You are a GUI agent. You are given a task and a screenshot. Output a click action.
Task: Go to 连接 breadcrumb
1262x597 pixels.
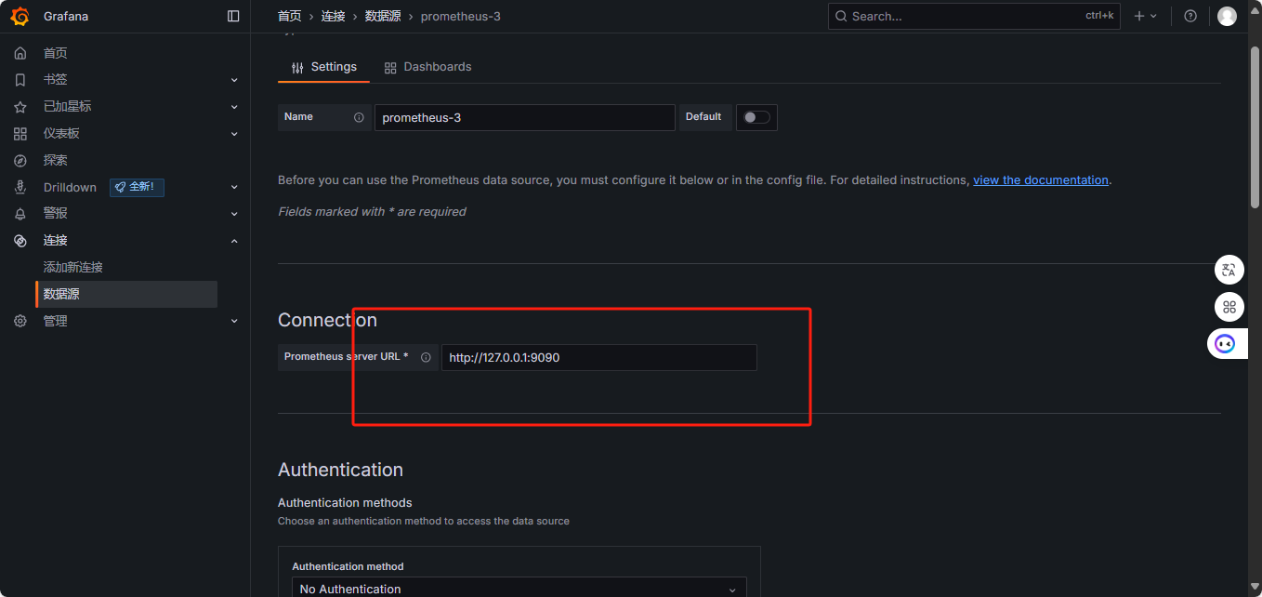[x=334, y=16]
